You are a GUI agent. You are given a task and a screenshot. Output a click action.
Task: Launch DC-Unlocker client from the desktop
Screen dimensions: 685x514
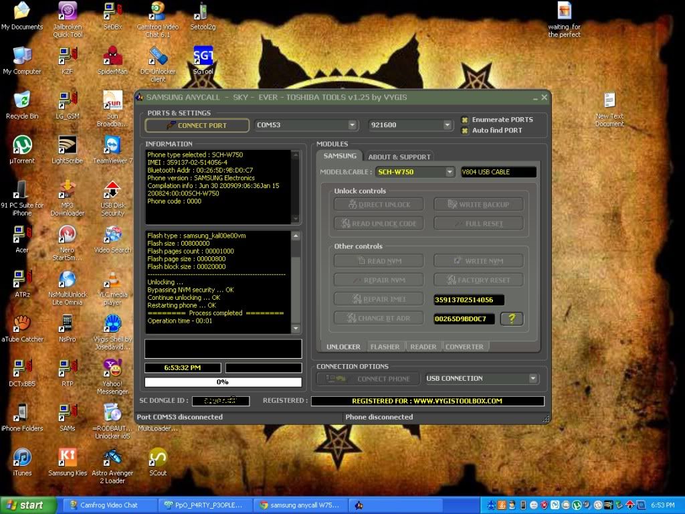point(158,64)
